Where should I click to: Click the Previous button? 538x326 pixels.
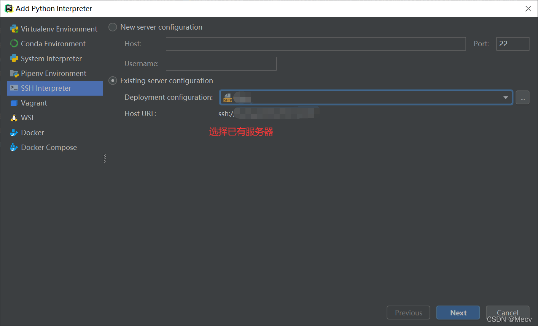pyautogui.click(x=408, y=313)
